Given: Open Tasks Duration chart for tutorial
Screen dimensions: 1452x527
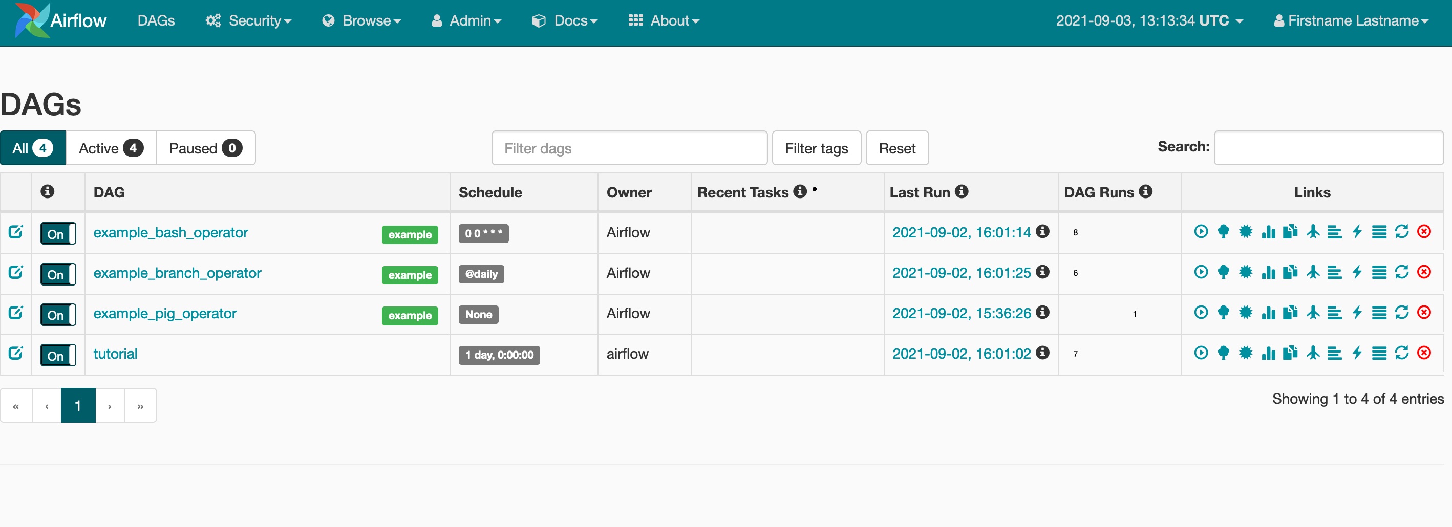Looking at the screenshot, I should [1268, 353].
